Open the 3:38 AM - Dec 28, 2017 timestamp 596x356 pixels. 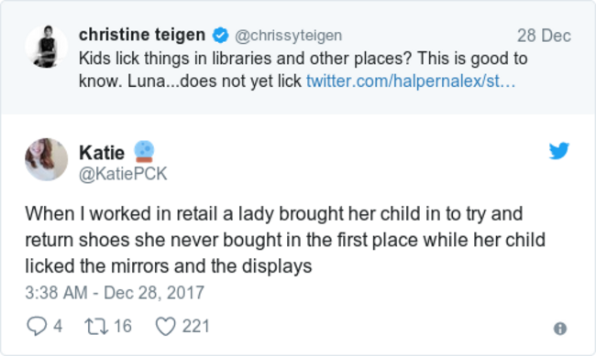tap(115, 293)
